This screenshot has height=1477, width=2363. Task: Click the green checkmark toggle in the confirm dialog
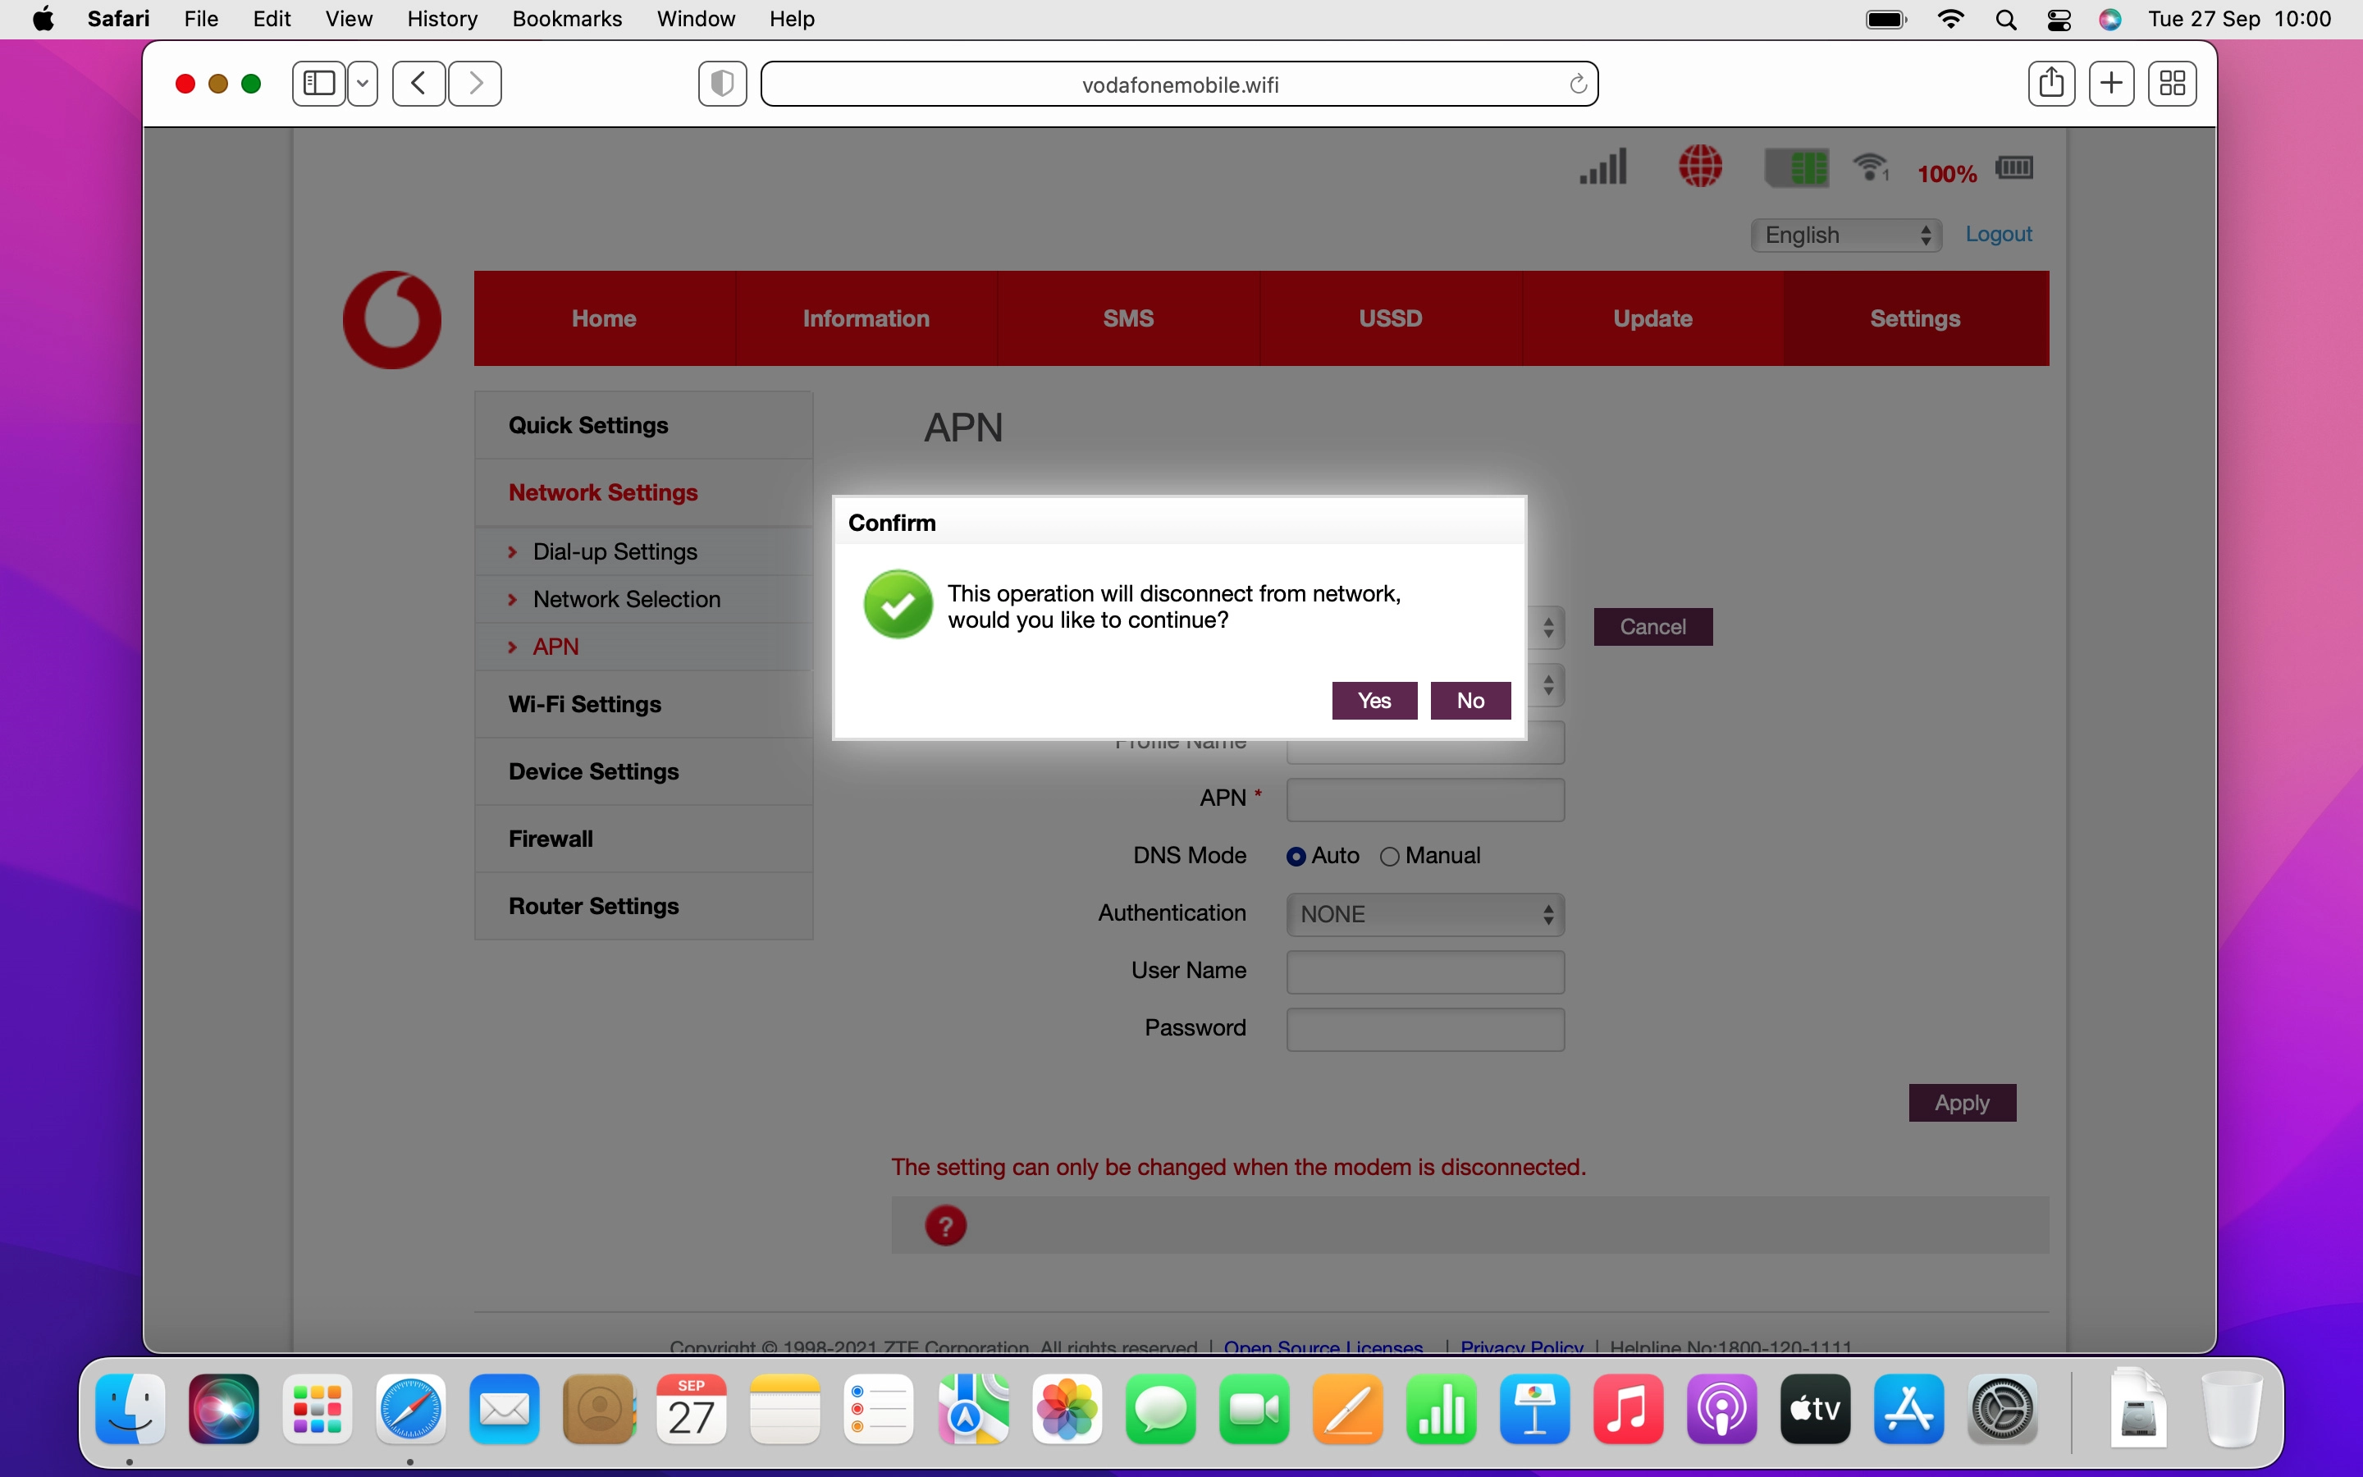898,605
